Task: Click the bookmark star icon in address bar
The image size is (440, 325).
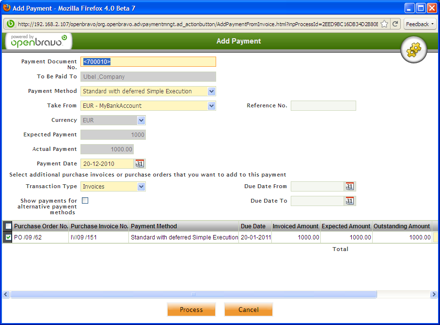Action: (x=384, y=24)
